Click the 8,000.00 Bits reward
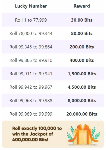Image resolution: width=106 pixels, height=150 pixels. pyautogui.click(x=82, y=101)
